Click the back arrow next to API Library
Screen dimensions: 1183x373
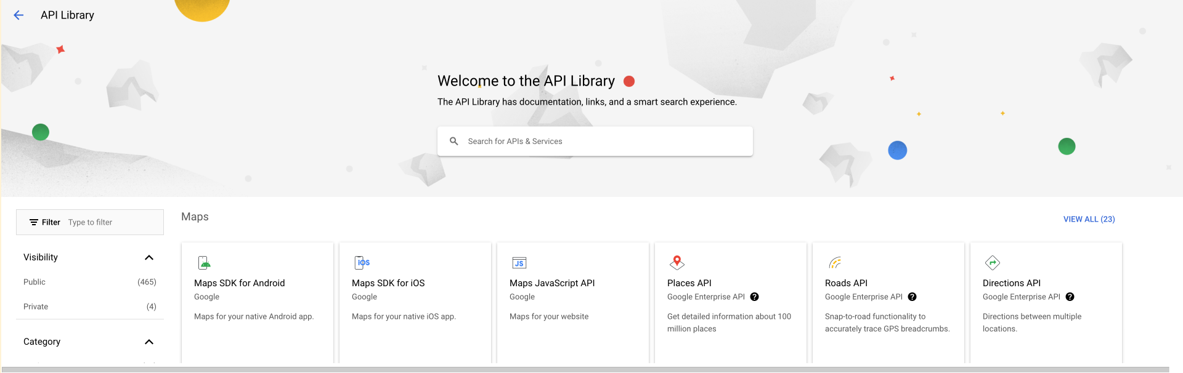click(18, 15)
